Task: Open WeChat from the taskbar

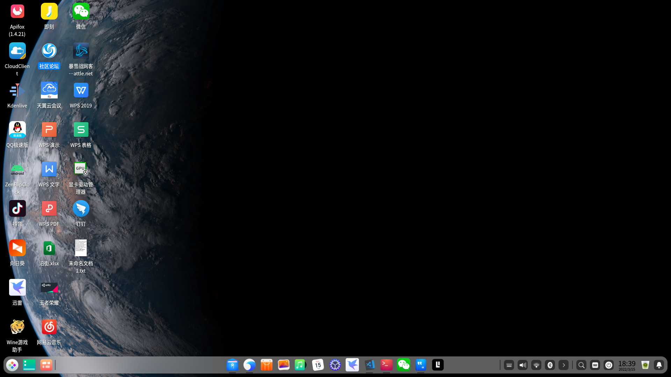Action: click(404, 365)
